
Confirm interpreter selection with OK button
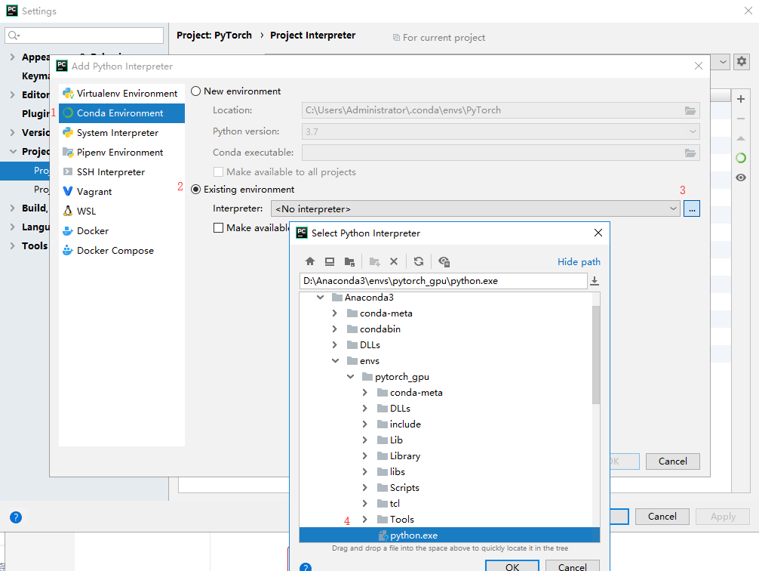click(512, 566)
